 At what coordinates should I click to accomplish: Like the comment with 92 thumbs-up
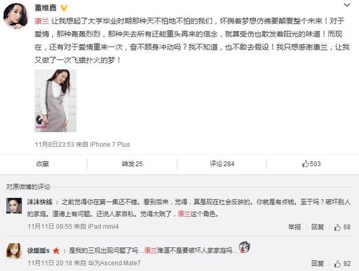coord(342,264)
